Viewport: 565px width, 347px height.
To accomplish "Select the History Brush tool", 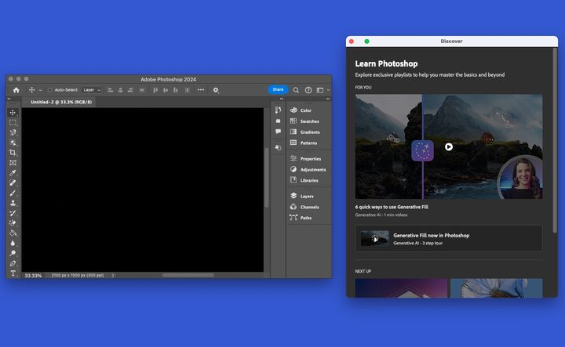I will click(x=13, y=213).
